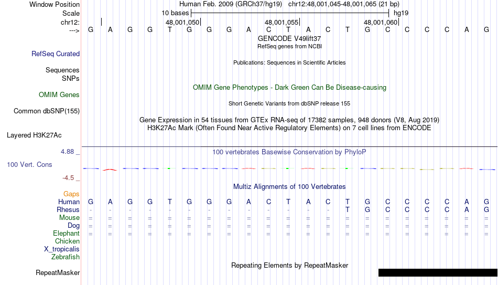This screenshot has height=285, width=498.
Task: Click the -4.5 PhyloP lower bound value
Action: click(x=68, y=178)
